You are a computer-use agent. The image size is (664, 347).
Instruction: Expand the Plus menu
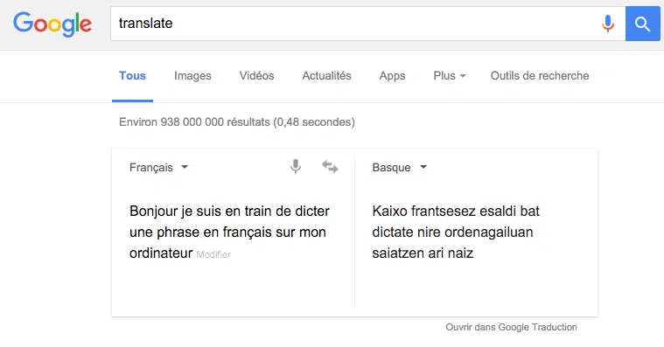[x=450, y=76]
